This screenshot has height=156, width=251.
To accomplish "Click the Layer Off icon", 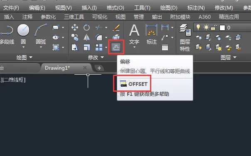I will tap(199, 38).
